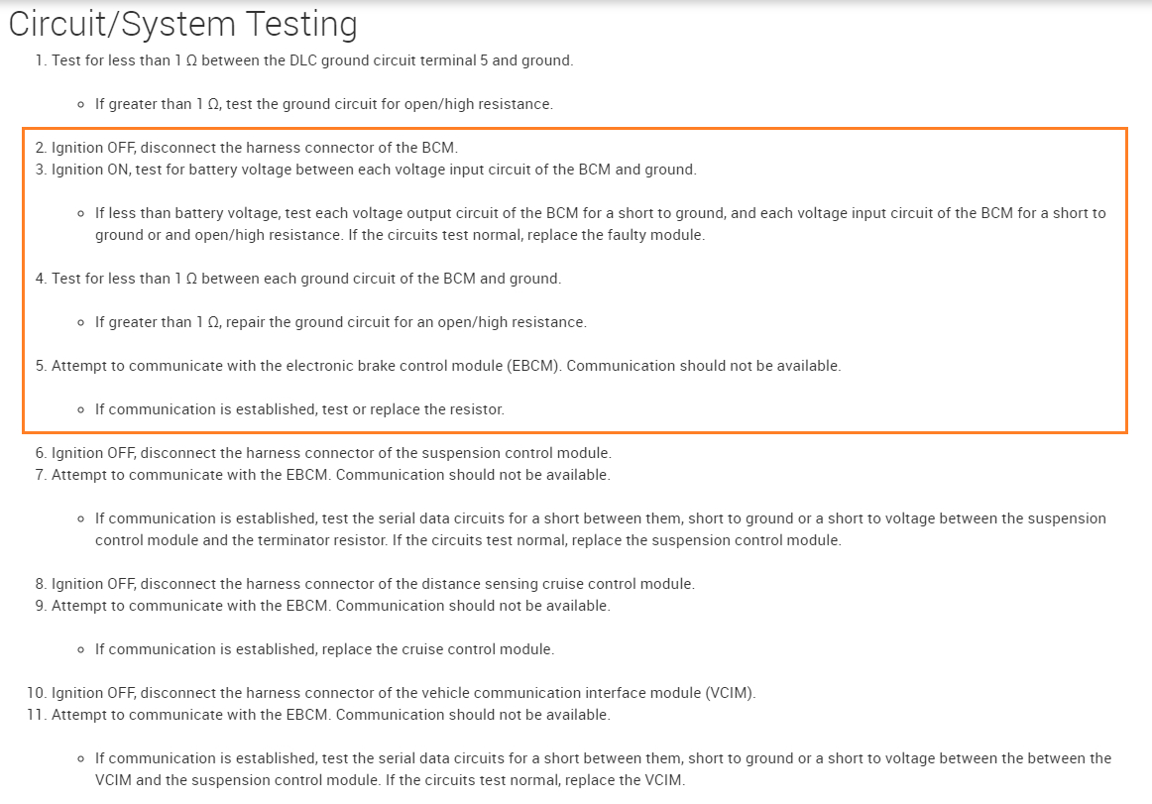Screen dimensions: 1152x804
Task: Click step 8 about distance sensing cruise control module
Action: [373, 584]
